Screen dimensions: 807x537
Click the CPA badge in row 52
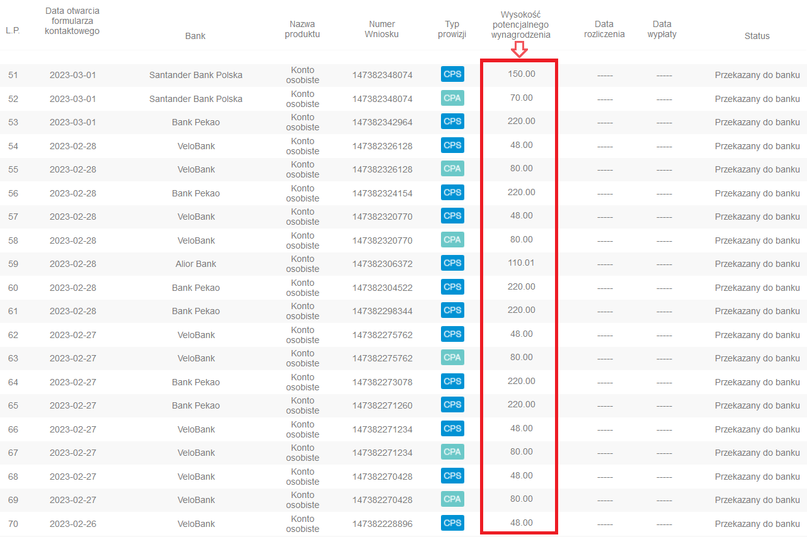coord(452,98)
